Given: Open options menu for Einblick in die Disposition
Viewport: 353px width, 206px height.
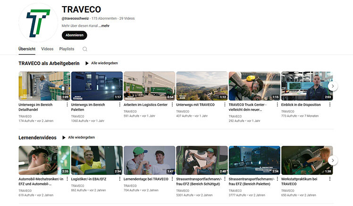Looking at the screenshot, I should [330, 105].
